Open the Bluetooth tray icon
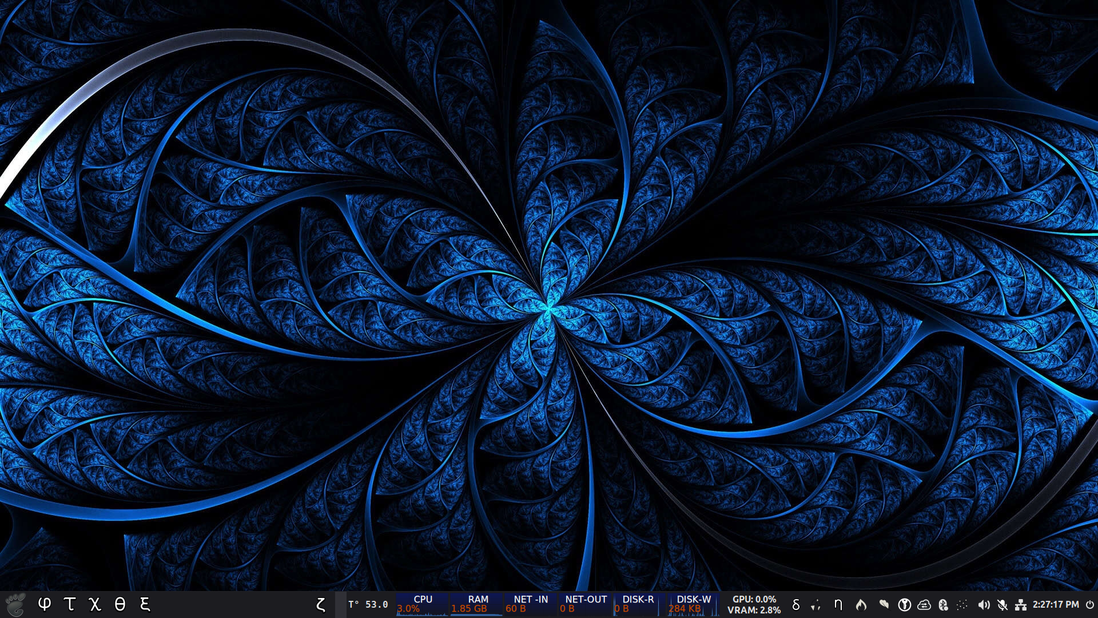This screenshot has width=1098, height=618. click(944, 605)
